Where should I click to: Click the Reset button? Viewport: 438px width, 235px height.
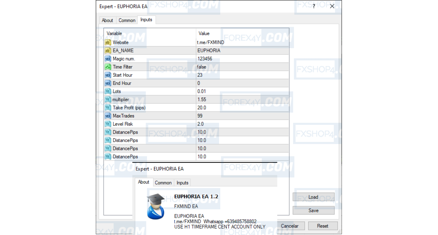point(323,226)
